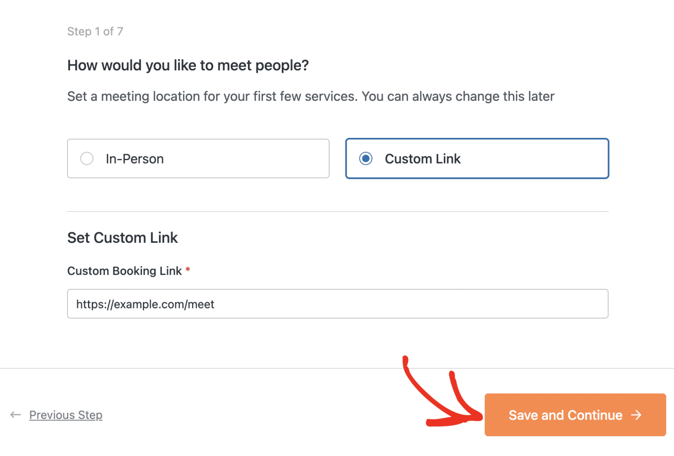Click the right arrow inside Save and Continue
Viewport: 674px width, 456px height.
pos(636,415)
